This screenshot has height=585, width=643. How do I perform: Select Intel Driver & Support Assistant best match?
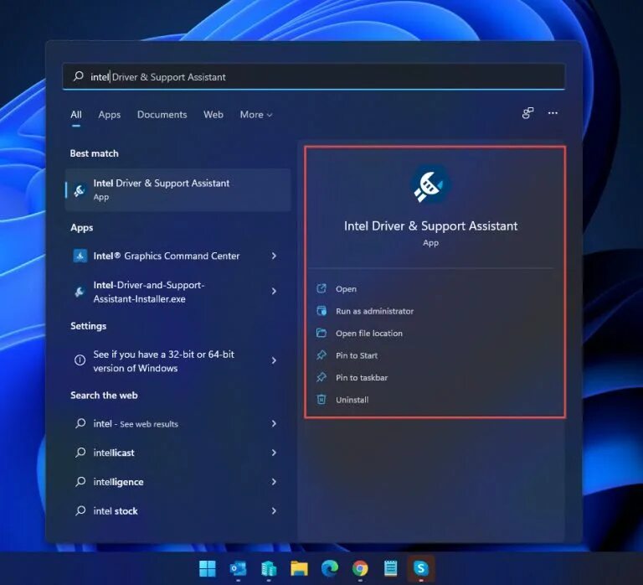click(x=178, y=189)
